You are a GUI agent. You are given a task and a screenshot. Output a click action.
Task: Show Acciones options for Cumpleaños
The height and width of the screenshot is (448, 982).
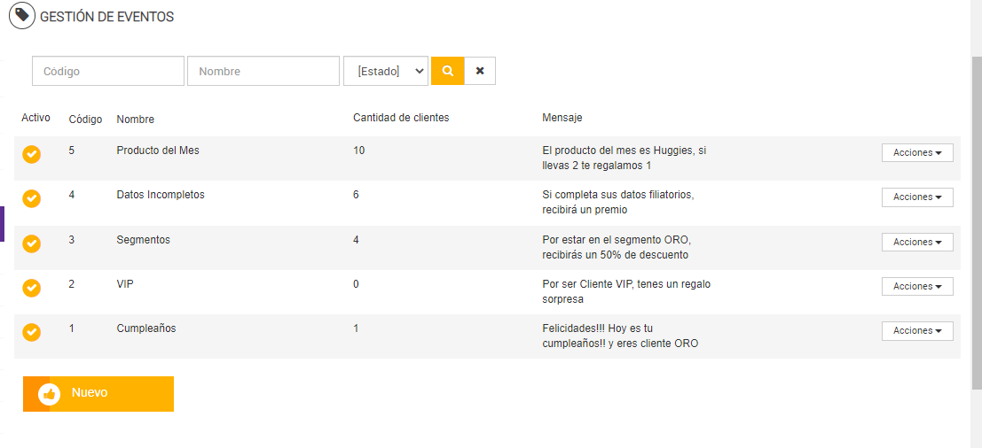[x=917, y=330]
